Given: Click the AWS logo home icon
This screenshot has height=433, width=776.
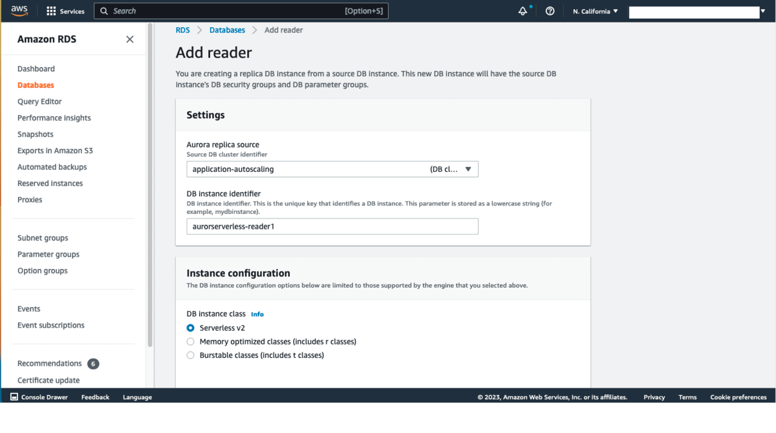Looking at the screenshot, I should coord(19,11).
